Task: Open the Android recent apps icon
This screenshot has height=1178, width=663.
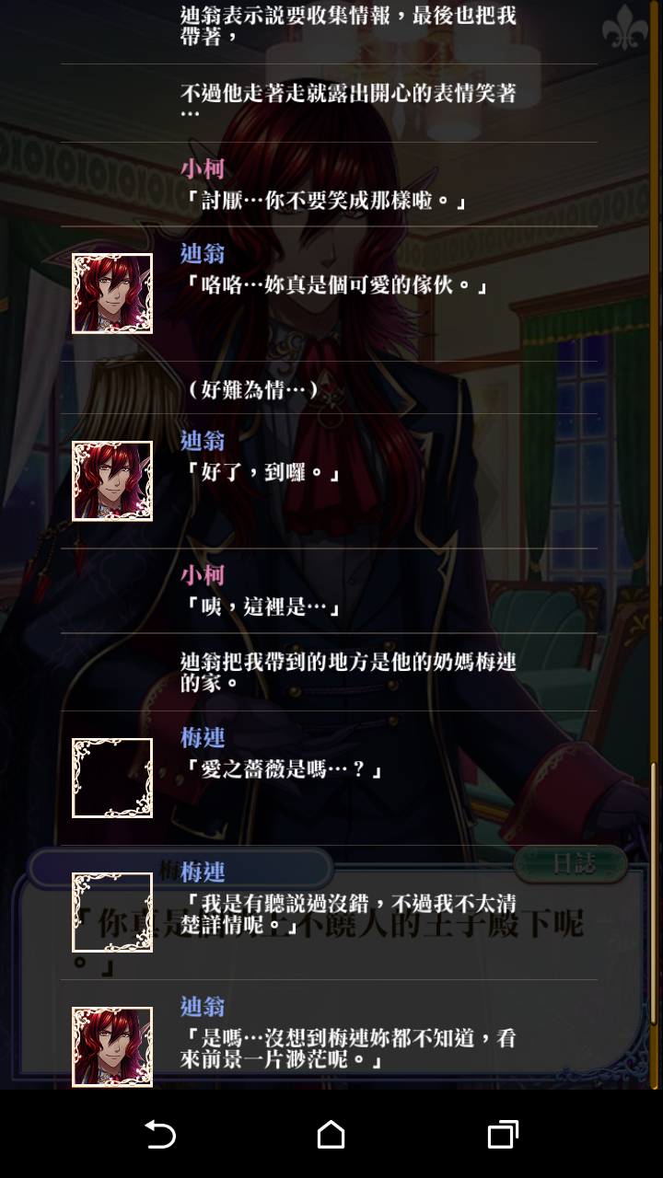Action: tap(503, 1134)
